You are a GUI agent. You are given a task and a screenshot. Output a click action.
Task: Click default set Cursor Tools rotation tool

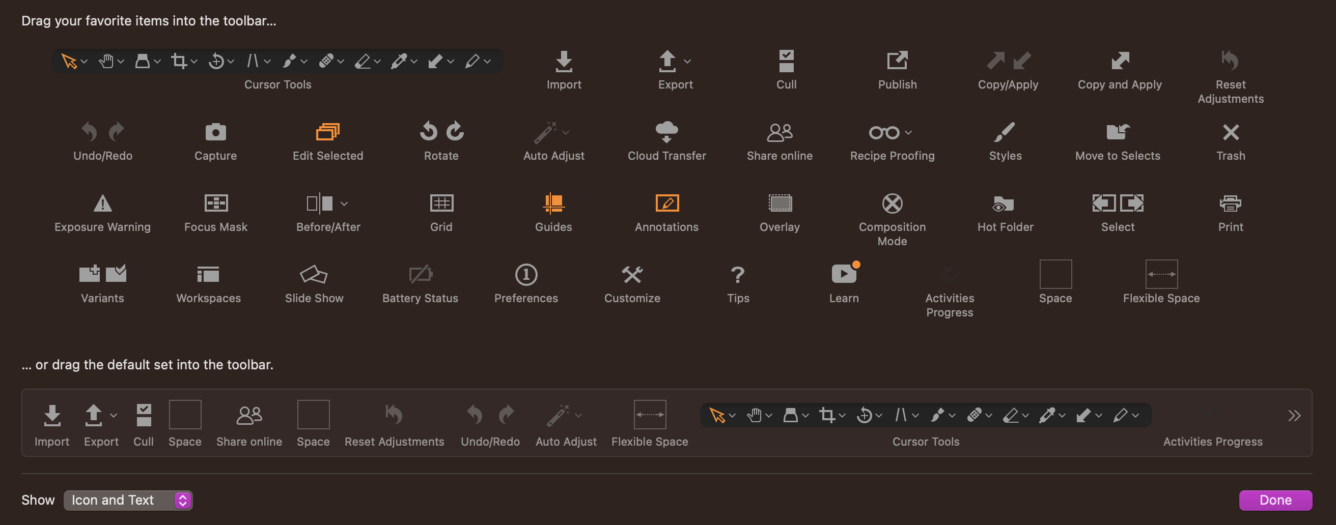point(864,415)
